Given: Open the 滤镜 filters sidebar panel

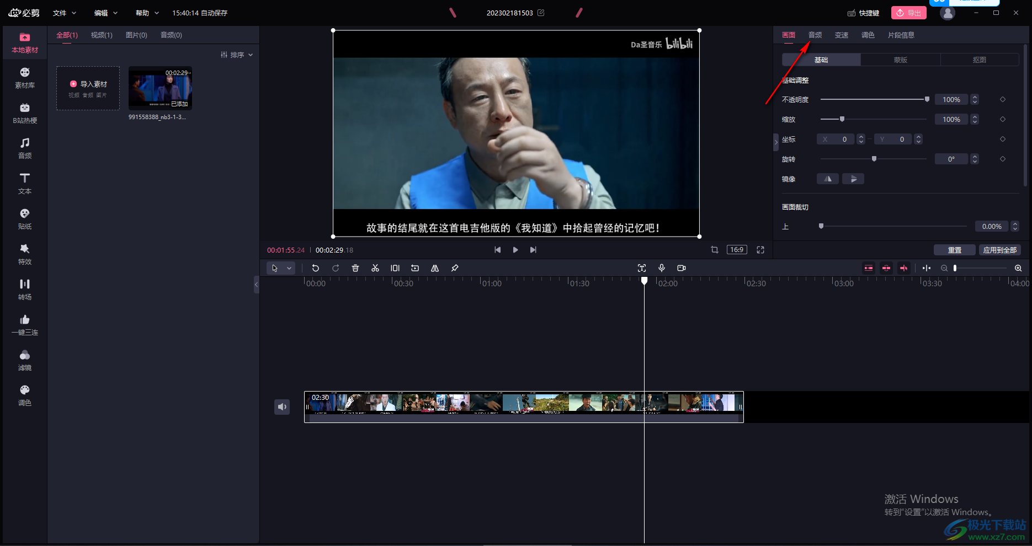Looking at the screenshot, I should coord(25,360).
